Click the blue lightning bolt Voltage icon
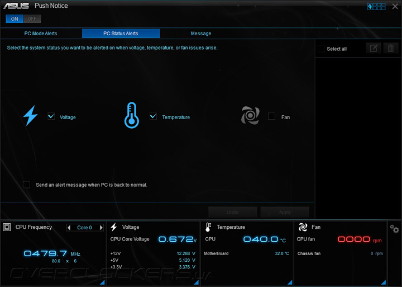402x287 pixels. 31,115
